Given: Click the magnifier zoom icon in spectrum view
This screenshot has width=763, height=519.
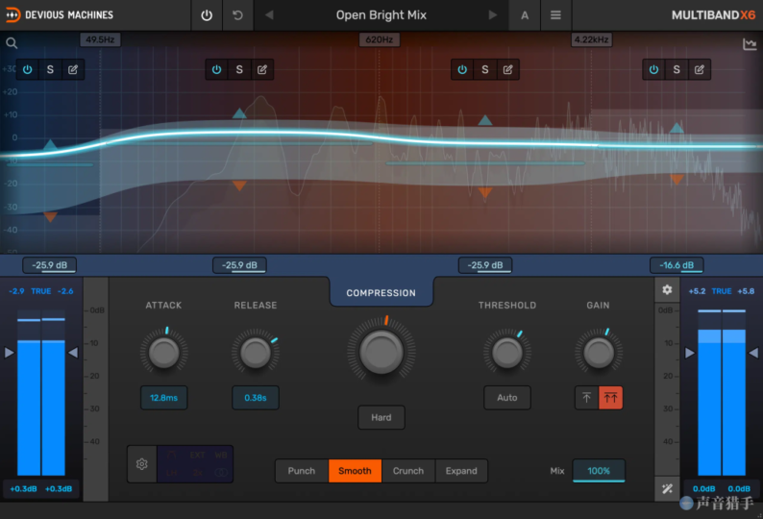Looking at the screenshot, I should click(12, 43).
